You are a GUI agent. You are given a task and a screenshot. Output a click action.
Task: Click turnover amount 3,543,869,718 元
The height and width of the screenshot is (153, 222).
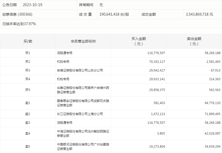click(199, 14)
